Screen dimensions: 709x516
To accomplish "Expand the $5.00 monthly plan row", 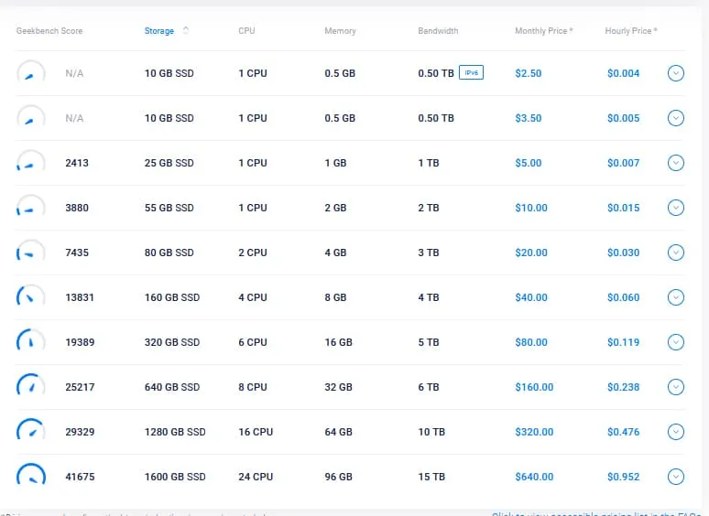I will click(x=675, y=163).
